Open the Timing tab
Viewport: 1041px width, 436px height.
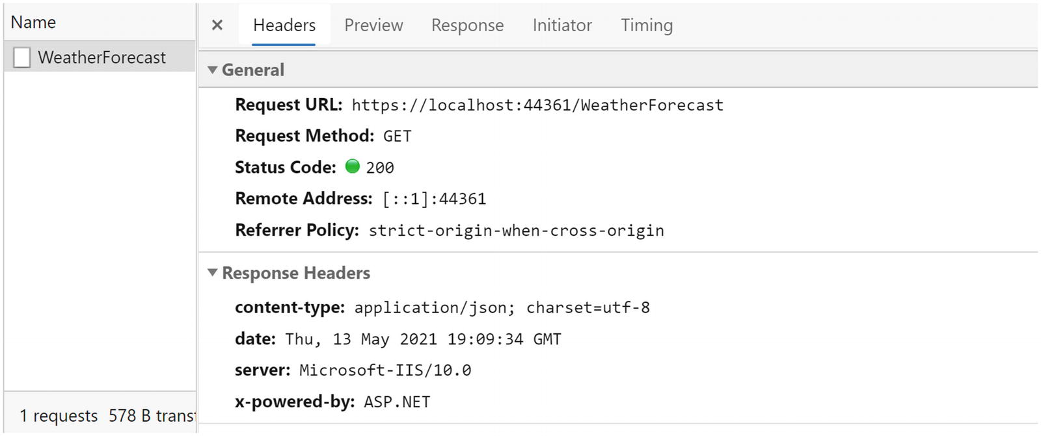pyautogui.click(x=647, y=25)
